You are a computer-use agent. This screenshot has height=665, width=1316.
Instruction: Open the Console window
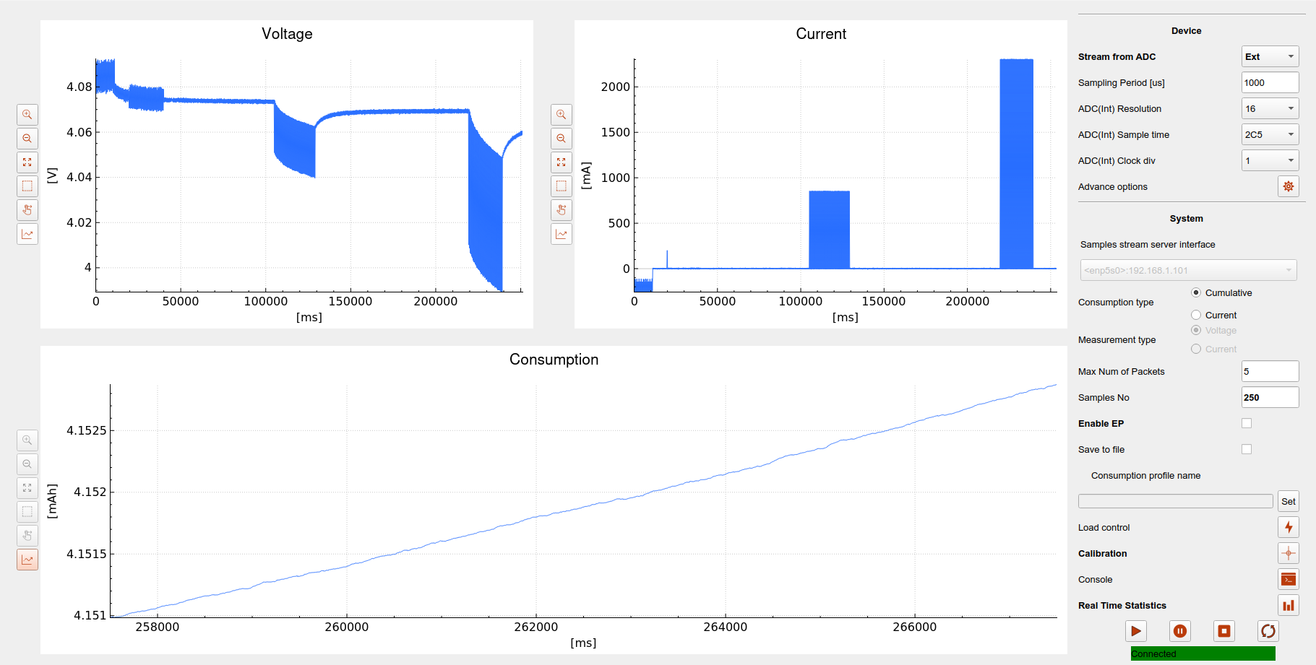1289,579
